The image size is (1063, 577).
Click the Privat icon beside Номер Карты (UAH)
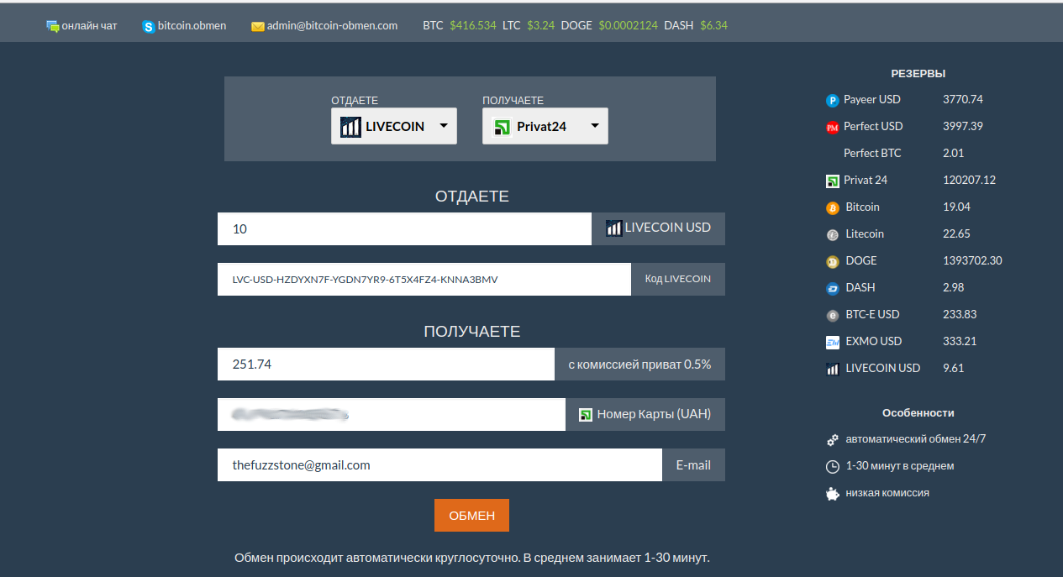586,414
